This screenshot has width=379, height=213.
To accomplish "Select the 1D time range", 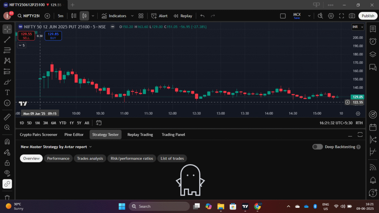I will point(21,123).
